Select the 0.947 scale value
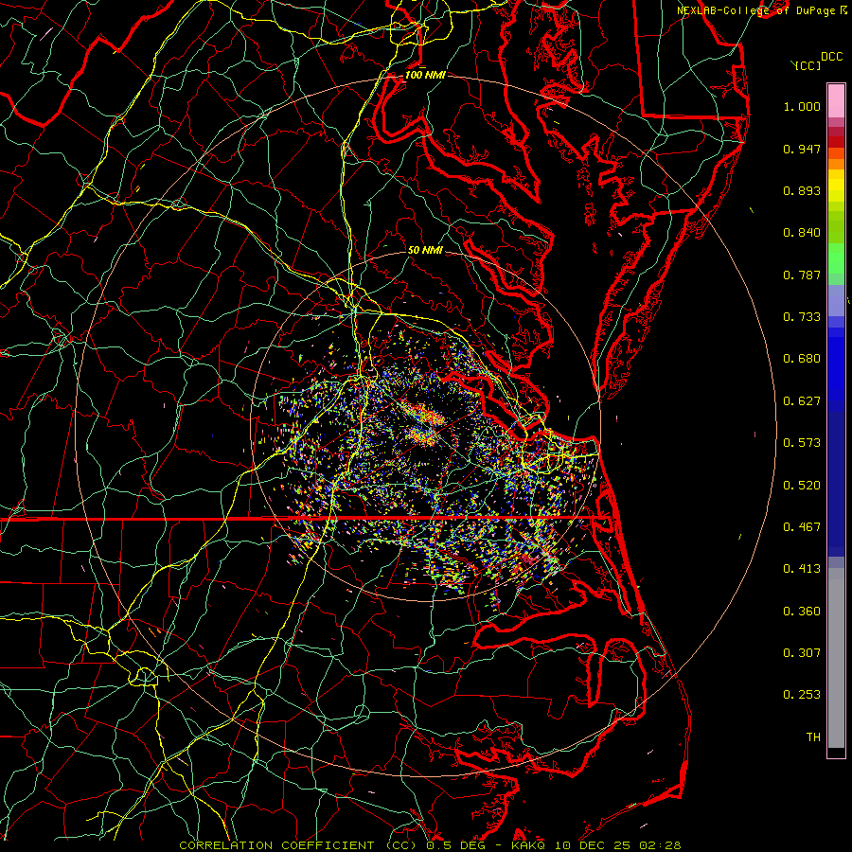The height and width of the screenshot is (852, 852). [802, 149]
